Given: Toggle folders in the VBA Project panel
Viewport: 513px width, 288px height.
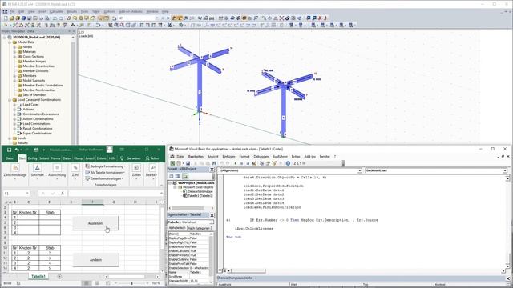Looking at the screenshot, I should (x=185, y=176).
